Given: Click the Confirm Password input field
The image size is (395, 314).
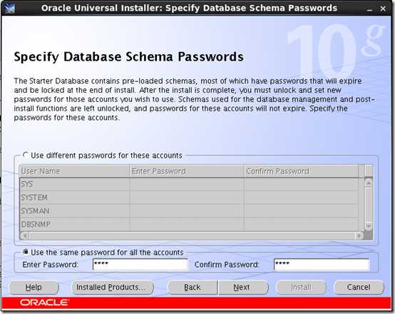Looking at the screenshot, I should tap(322, 265).
